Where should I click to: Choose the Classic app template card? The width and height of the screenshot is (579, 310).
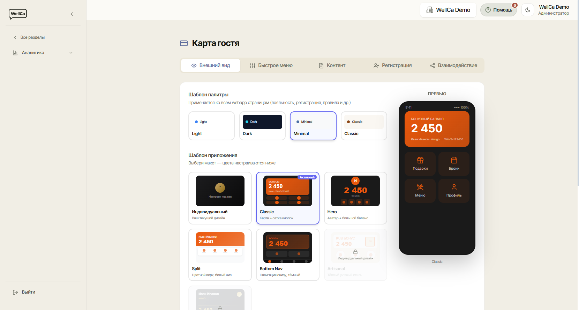[288, 198]
